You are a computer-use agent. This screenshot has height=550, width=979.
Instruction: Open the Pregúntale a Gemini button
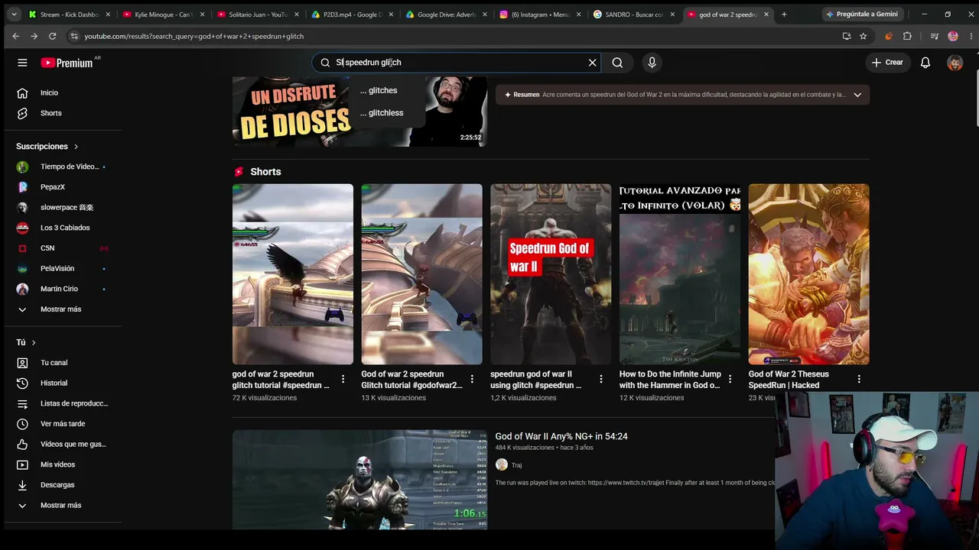coord(862,14)
